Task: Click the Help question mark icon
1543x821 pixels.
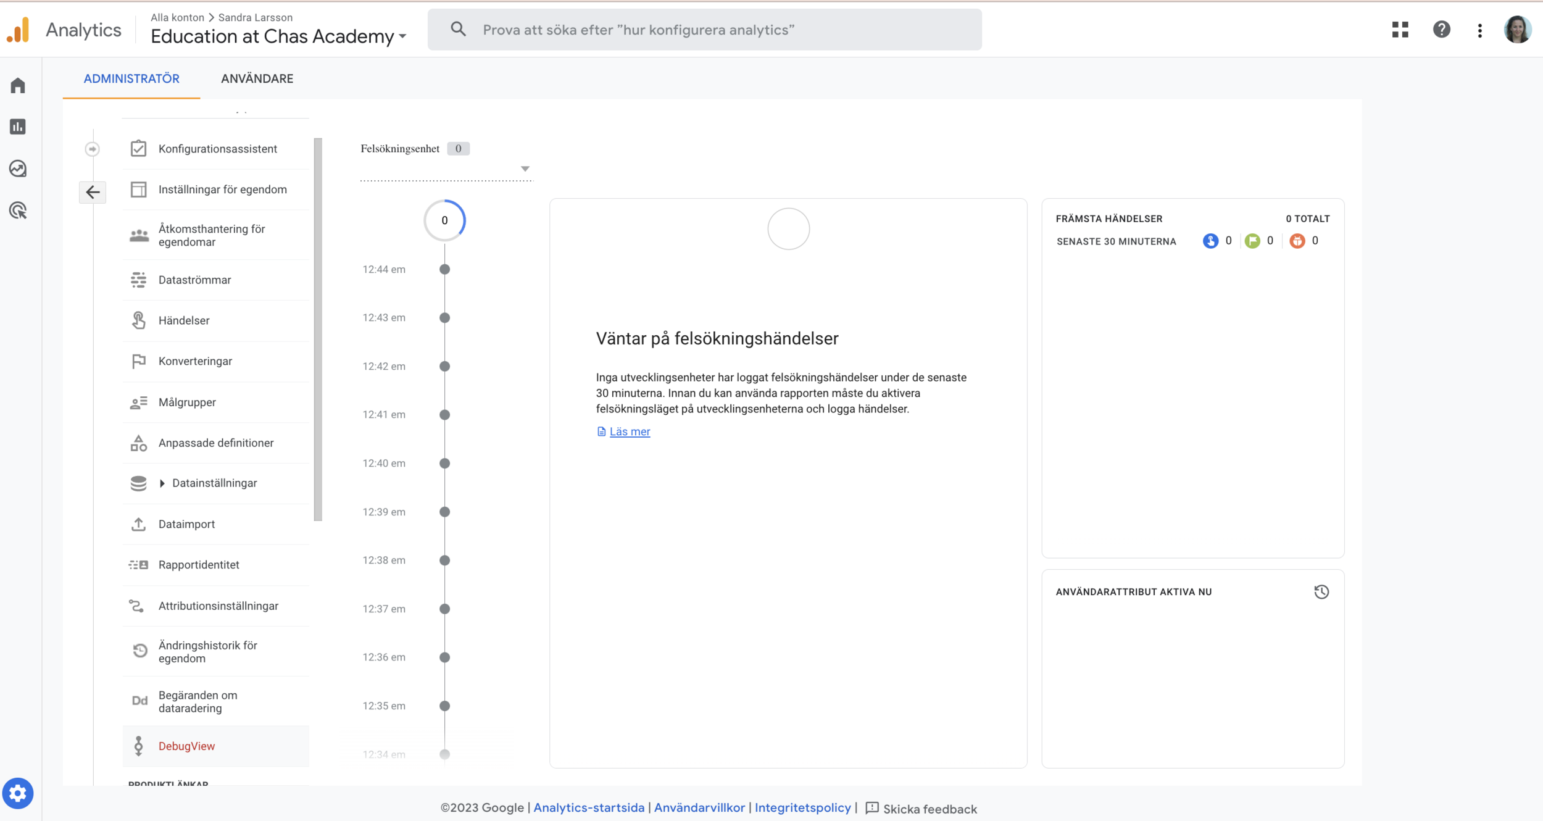Action: [x=1441, y=30]
